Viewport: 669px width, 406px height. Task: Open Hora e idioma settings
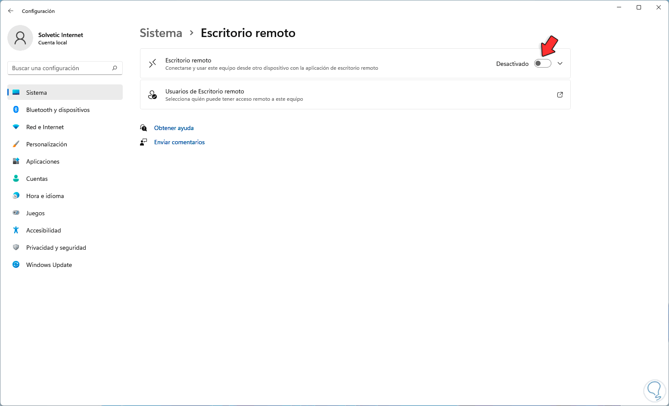[45, 196]
